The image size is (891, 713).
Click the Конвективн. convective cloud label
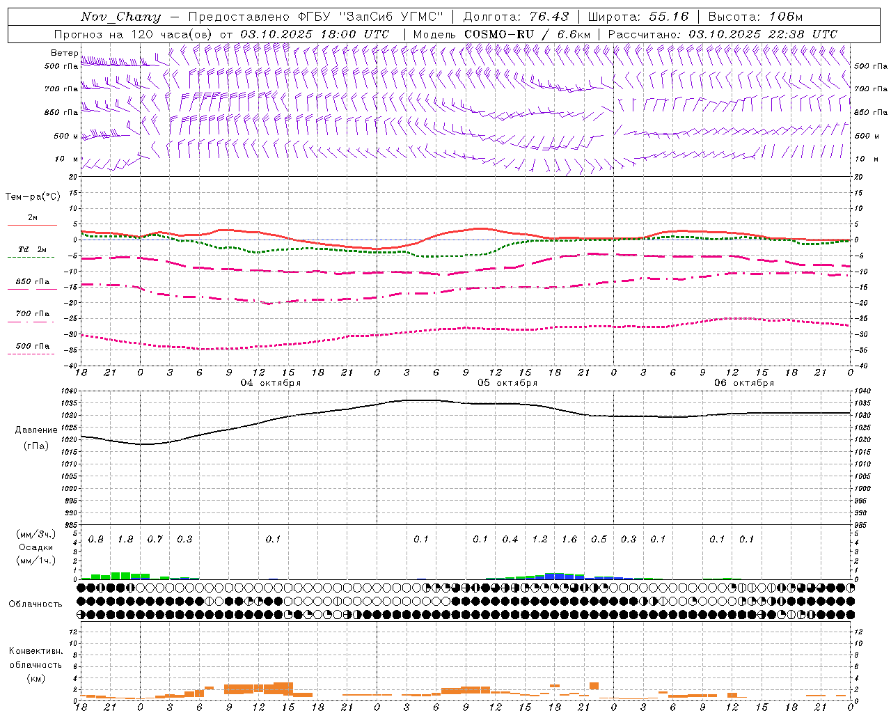pyautogui.click(x=36, y=652)
